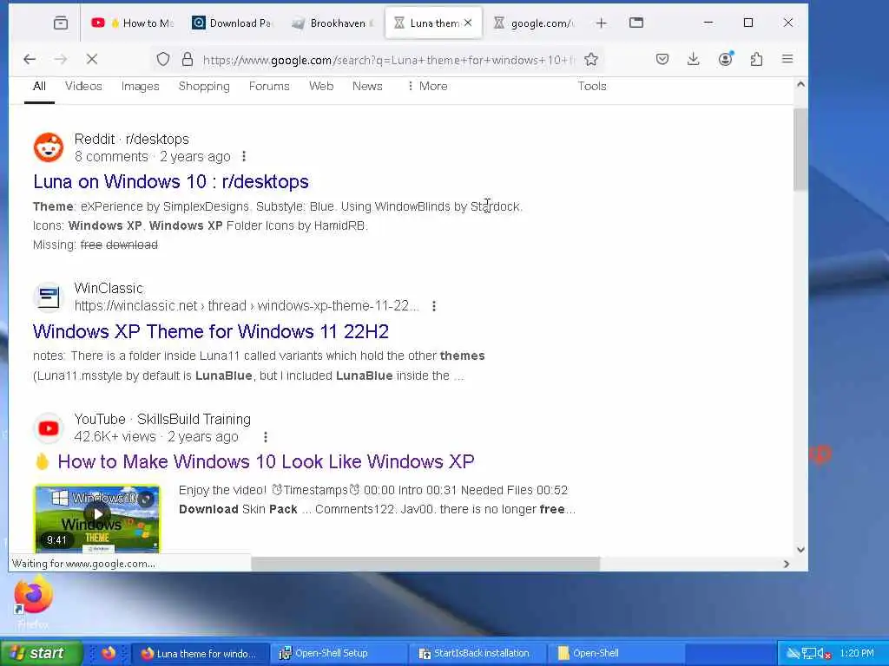This screenshot has height=666, width=889.
Task: Switch to the Download Pa tab
Action: coord(233,23)
